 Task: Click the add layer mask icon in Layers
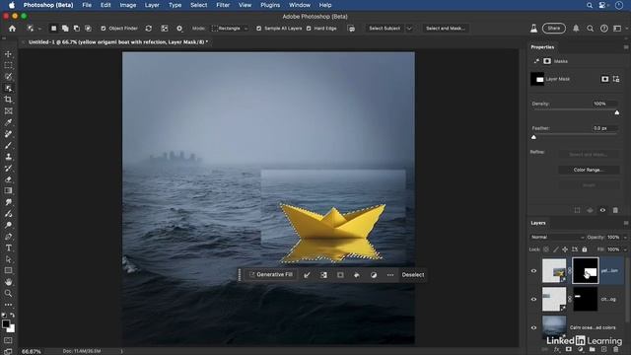(569, 349)
